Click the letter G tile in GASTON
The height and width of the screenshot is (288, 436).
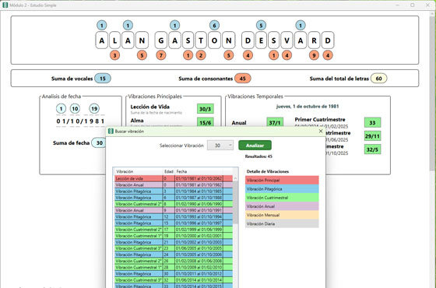(161, 40)
